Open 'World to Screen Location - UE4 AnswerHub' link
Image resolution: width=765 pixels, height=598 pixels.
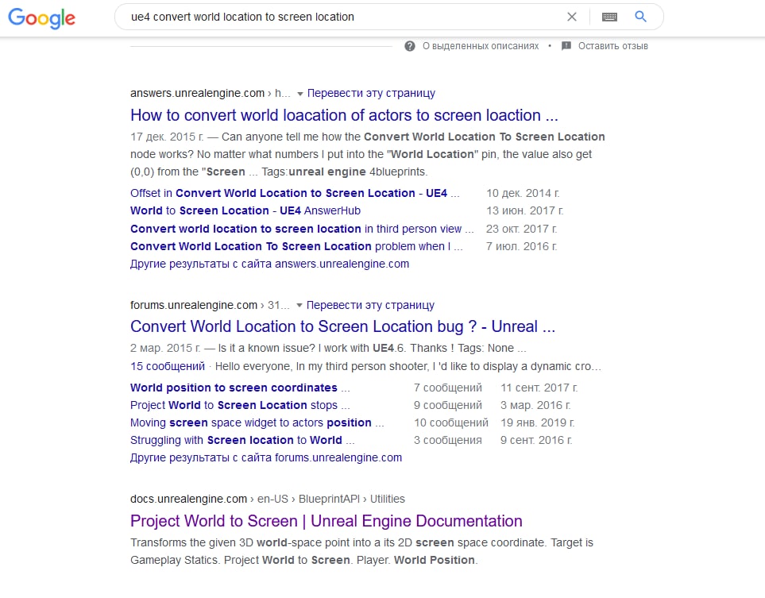[x=245, y=210]
